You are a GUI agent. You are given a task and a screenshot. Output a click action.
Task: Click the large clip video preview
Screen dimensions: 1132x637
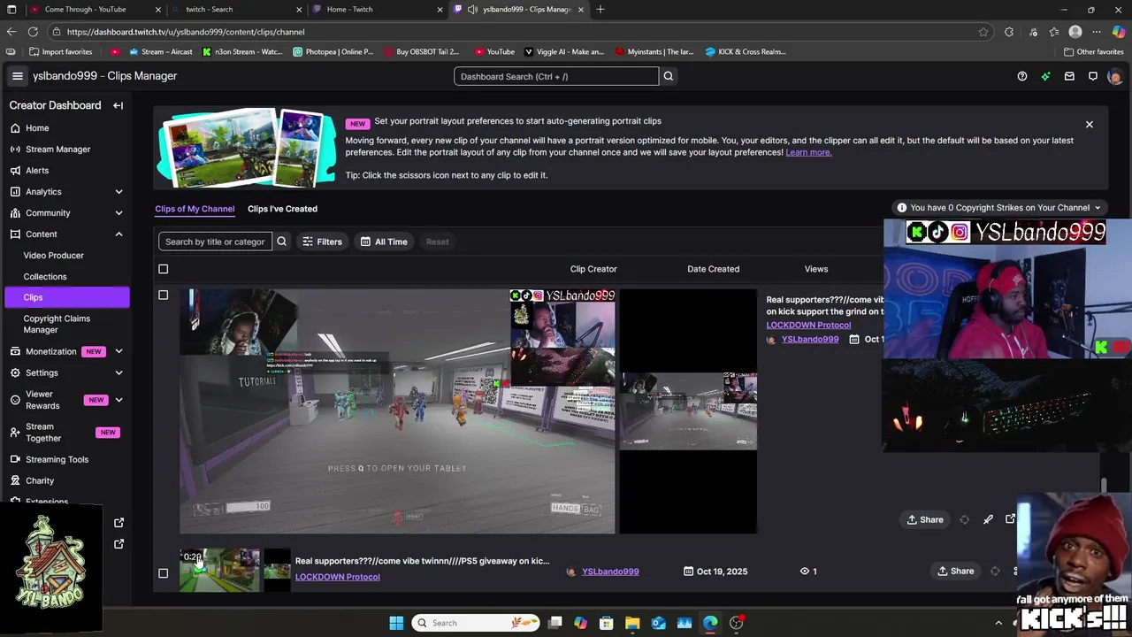[397, 411]
